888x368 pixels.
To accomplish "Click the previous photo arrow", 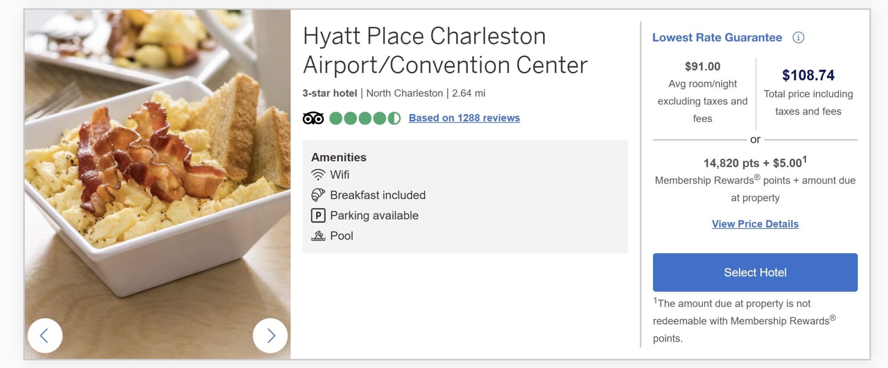I will click(x=45, y=336).
